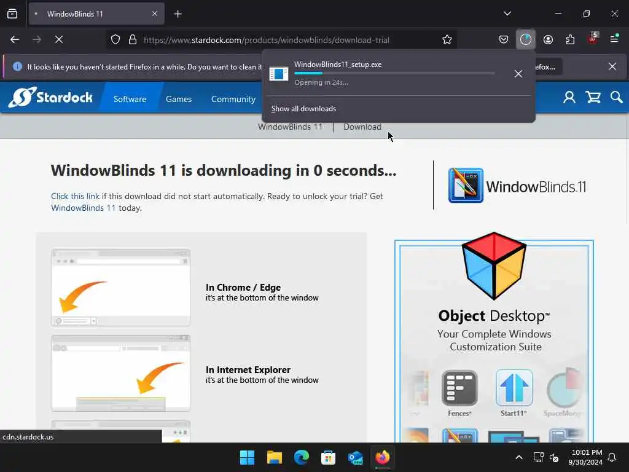The height and width of the screenshot is (472, 629).
Task: Open the muted volume tray icon
Action: tap(555, 457)
